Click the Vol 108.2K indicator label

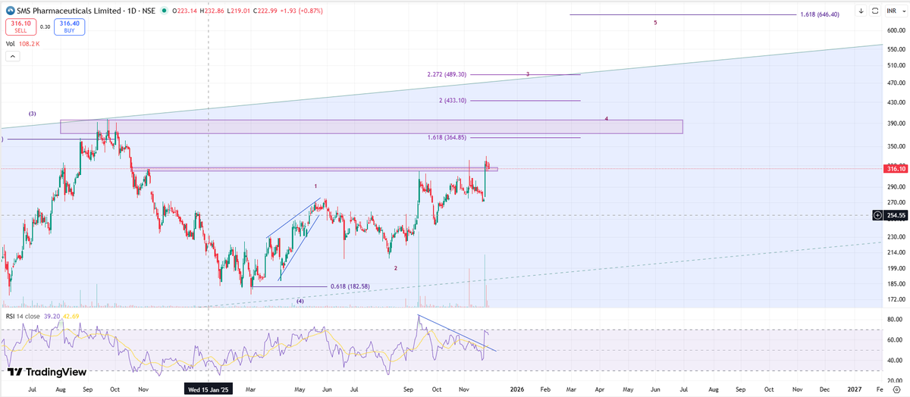point(23,45)
